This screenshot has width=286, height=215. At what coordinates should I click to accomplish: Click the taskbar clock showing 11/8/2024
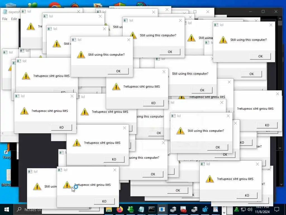click(x=262, y=210)
